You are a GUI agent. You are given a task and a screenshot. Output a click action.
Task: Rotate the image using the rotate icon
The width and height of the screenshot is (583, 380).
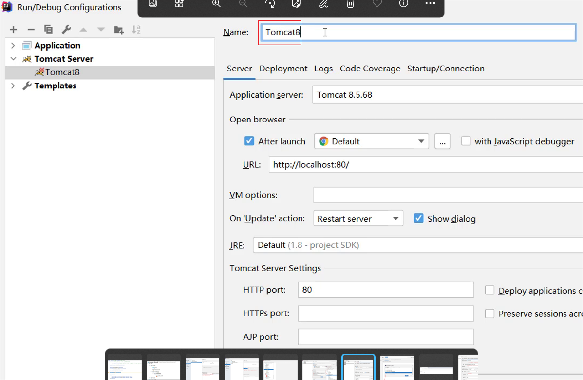click(270, 4)
